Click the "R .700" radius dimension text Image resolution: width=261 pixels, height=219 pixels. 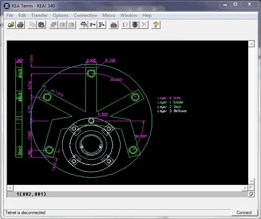click(x=110, y=60)
